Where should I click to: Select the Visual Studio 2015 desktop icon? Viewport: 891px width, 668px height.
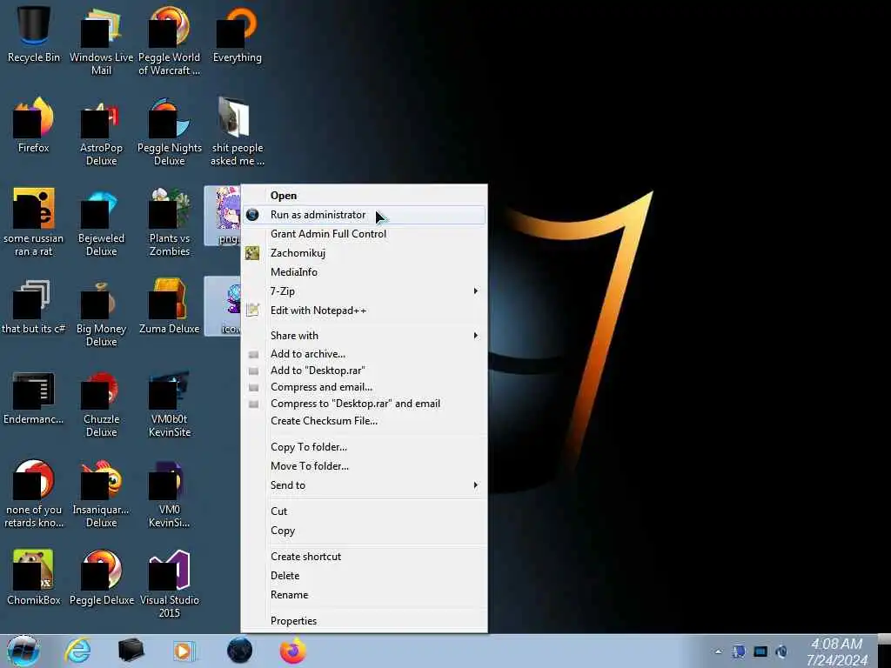(x=170, y=584)
